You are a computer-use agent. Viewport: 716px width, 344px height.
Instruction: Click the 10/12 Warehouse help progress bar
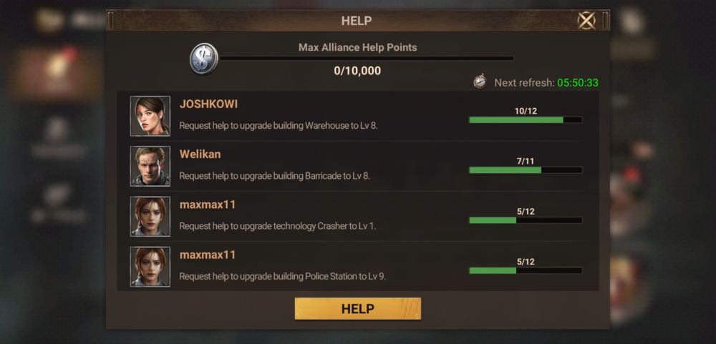(x=526, y=120)
